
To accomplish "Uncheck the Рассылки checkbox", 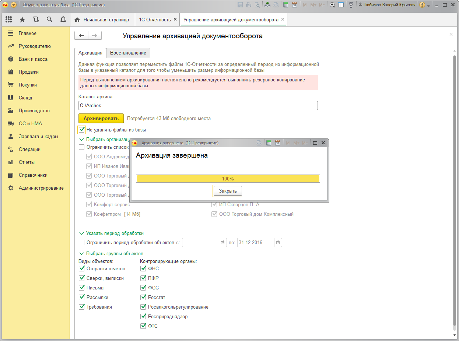I will (82, 297).
